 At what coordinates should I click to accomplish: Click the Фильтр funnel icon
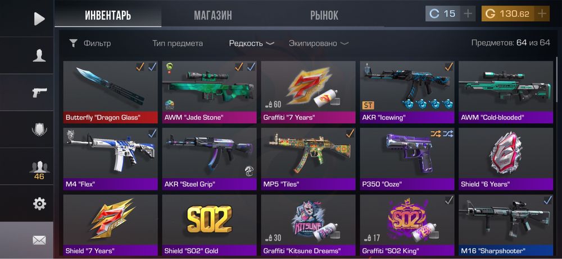pos(73,44)
